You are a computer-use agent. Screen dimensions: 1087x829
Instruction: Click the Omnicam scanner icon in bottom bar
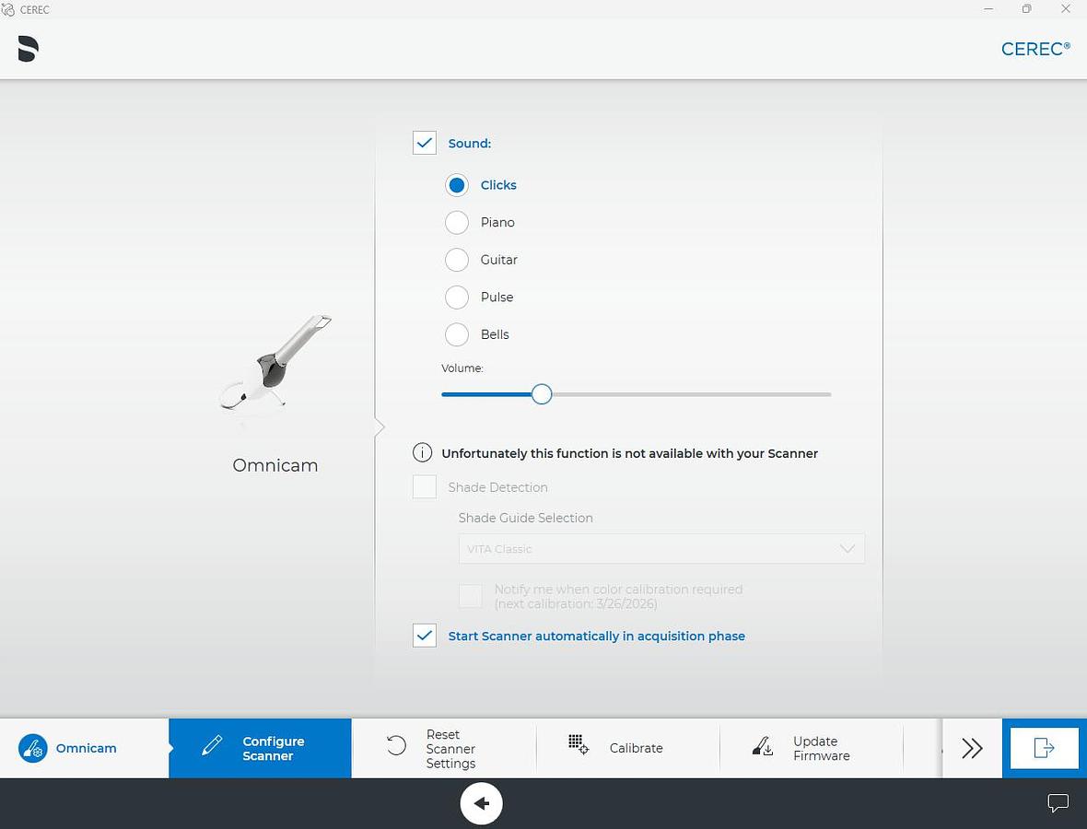click(x=32, y=748)
